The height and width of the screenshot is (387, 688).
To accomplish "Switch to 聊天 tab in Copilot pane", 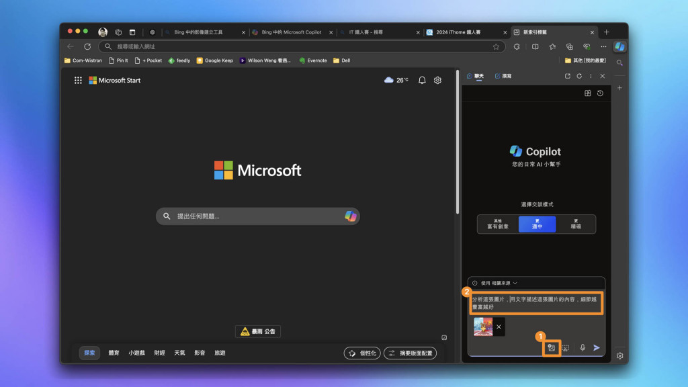I will coord(475,76).
